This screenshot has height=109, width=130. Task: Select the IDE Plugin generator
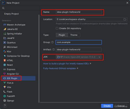pos(18,78)
